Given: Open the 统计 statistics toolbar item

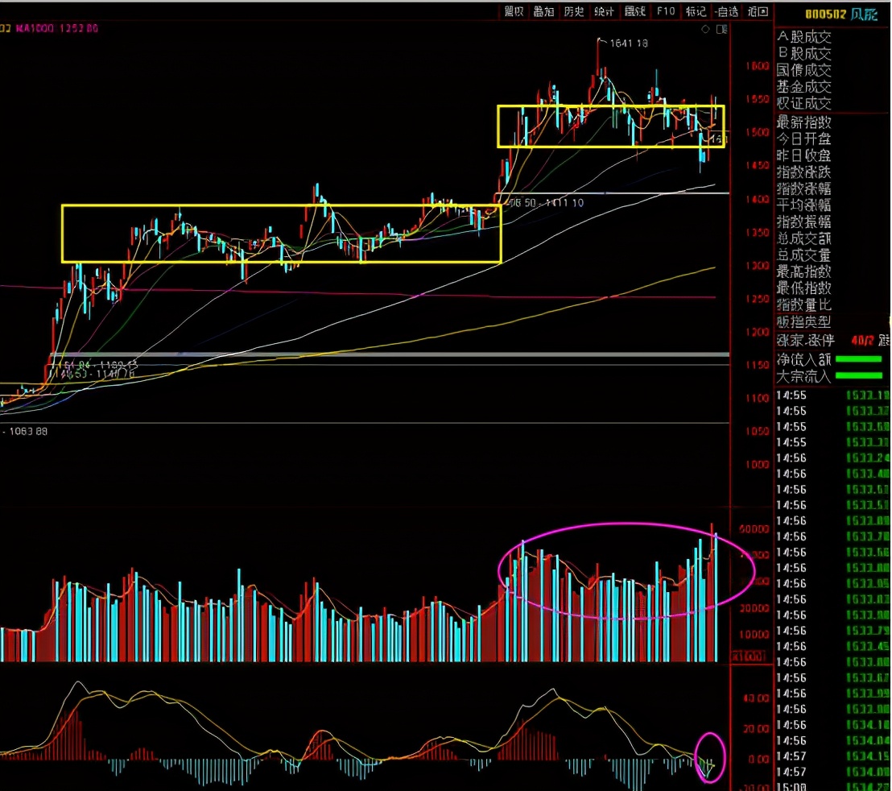Looking at the screenshot, I should point(604,11).
